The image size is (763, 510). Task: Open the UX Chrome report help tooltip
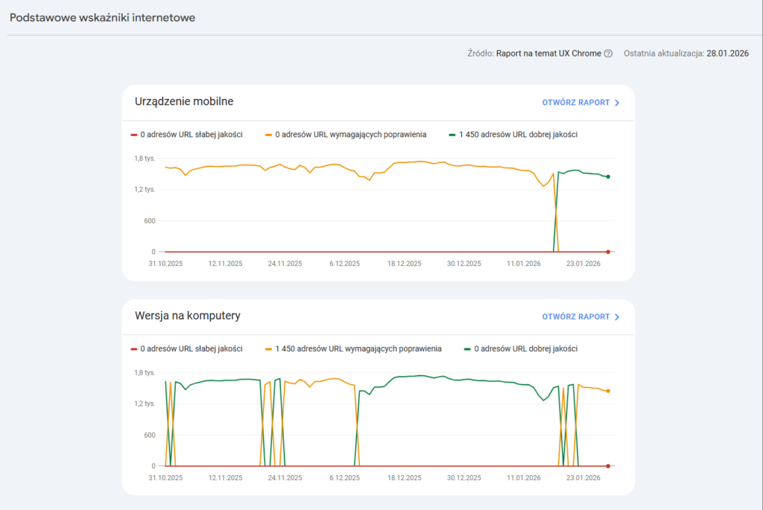point(607,53)
